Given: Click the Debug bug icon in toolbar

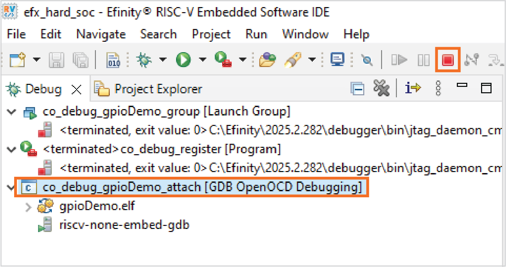Looking at the screenshot, I should point(143,60).
